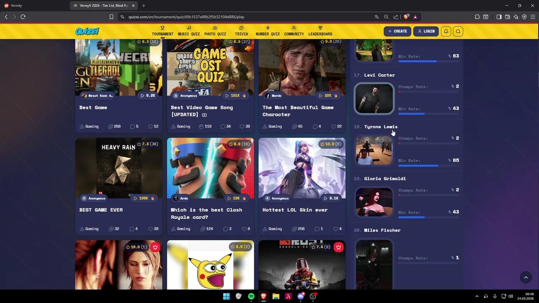Image resolution: width=539 pixels, height=303 pixels.
Task: Click Gloria Grimaldi's ranking portrait
Action: (x=374, y=202)
